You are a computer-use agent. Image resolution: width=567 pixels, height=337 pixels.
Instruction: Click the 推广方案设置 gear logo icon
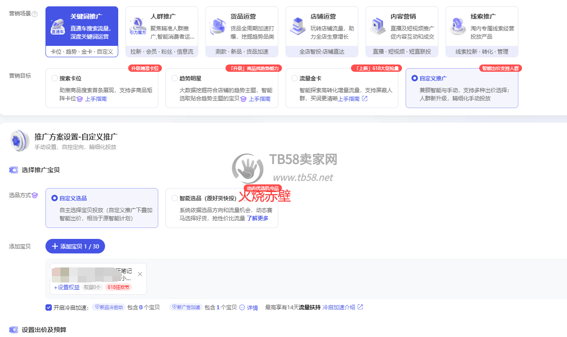[20, 140]
